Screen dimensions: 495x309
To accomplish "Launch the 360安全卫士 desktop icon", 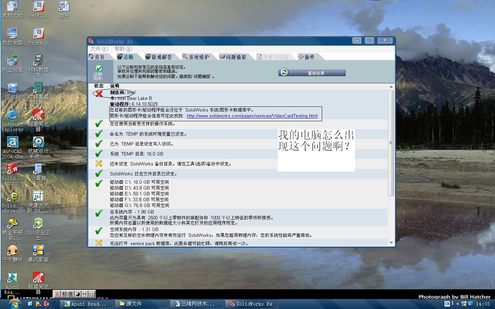I will click(38, 229).
